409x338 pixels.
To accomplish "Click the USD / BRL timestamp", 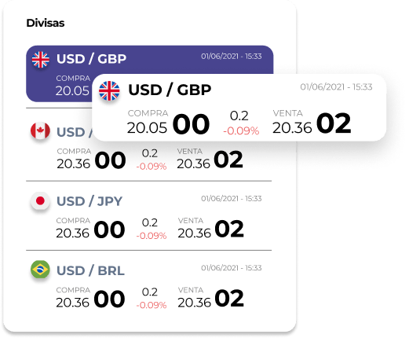I will pos(232,268).
